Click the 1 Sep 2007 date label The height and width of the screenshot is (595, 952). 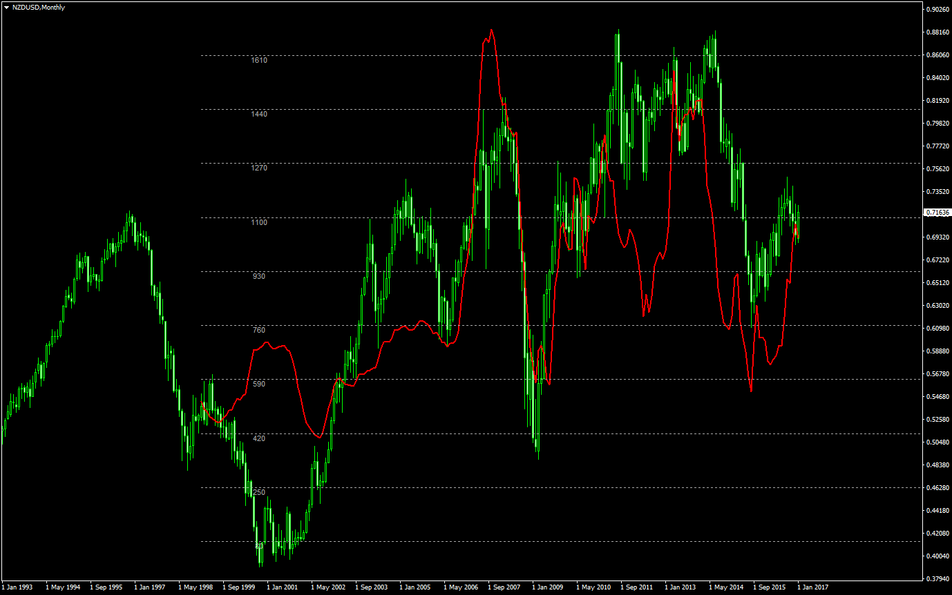tap(505, 587)
